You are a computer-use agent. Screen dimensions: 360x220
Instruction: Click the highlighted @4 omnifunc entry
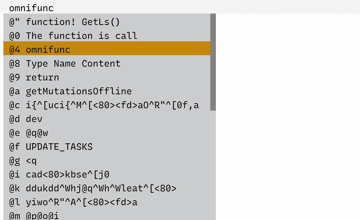click(x=48, y=49)
